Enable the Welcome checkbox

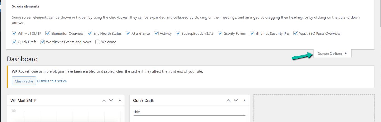[98, 42]
